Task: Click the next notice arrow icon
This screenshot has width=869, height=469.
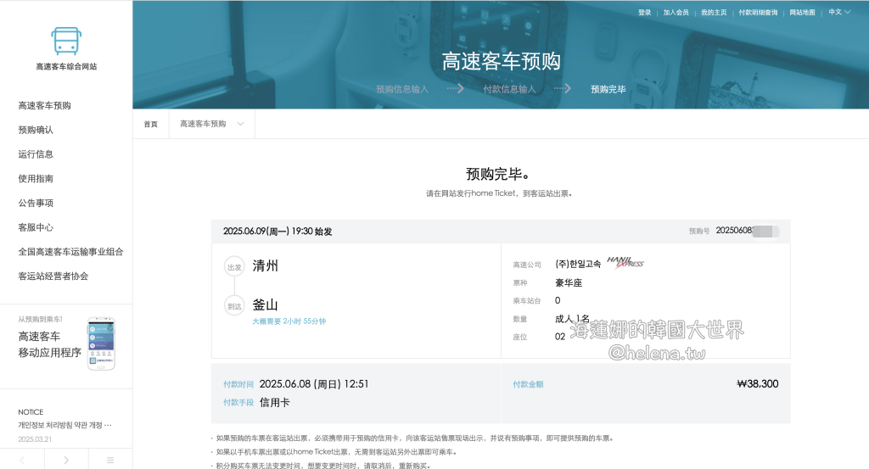Action: pyautogui.click(x=66, y=460)
